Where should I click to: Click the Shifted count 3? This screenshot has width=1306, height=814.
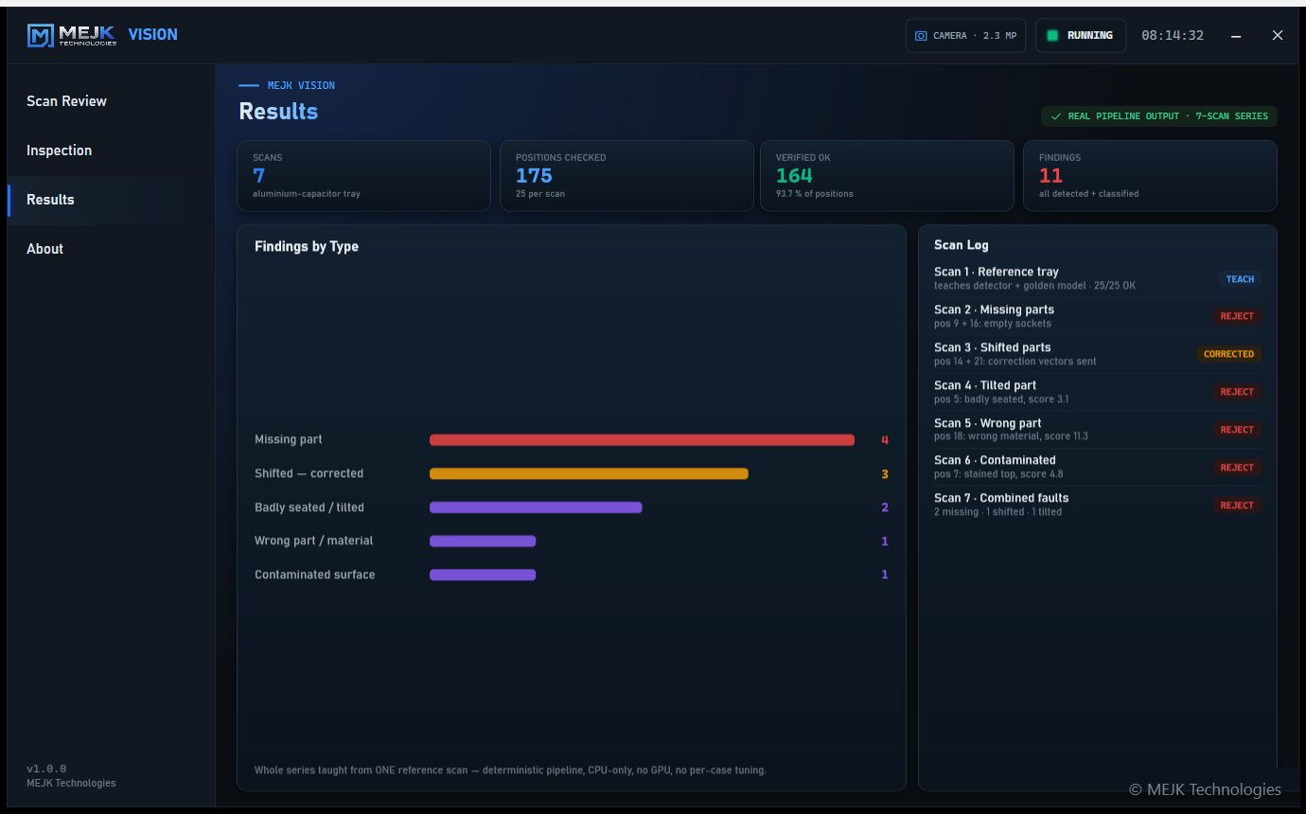pos(885,474)
